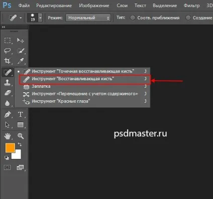Select the Path Selection arrow tool

[7, 125]
